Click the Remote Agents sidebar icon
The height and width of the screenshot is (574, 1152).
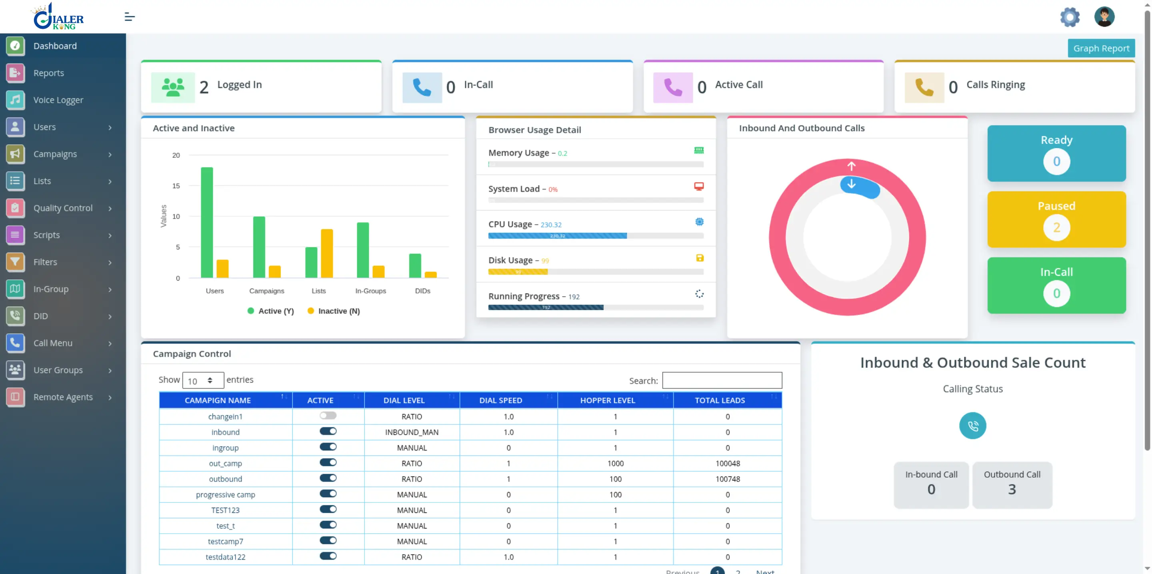16,397
